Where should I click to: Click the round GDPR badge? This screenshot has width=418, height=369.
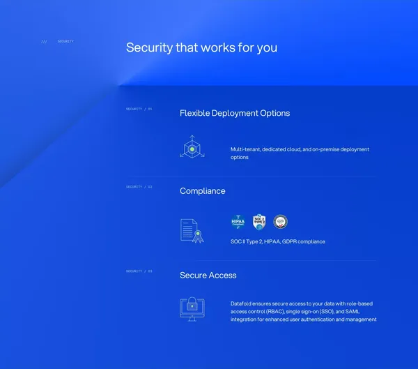[x=281, y=222]
